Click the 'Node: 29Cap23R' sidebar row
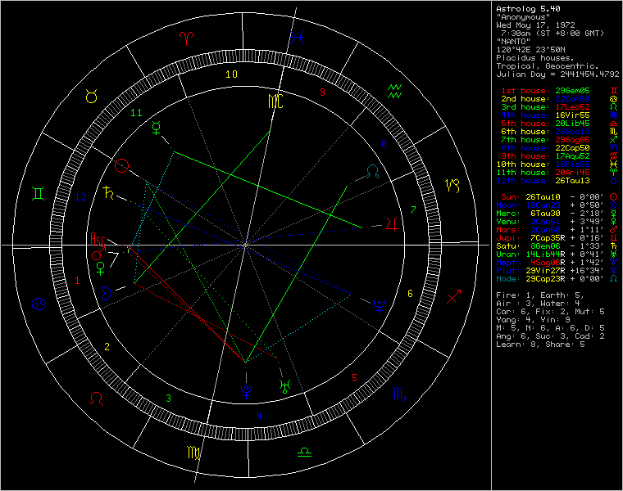623x491 pixels. tap(557, 279)
